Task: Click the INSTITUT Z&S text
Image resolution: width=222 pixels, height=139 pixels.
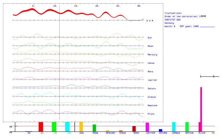Action: (172, 20)
